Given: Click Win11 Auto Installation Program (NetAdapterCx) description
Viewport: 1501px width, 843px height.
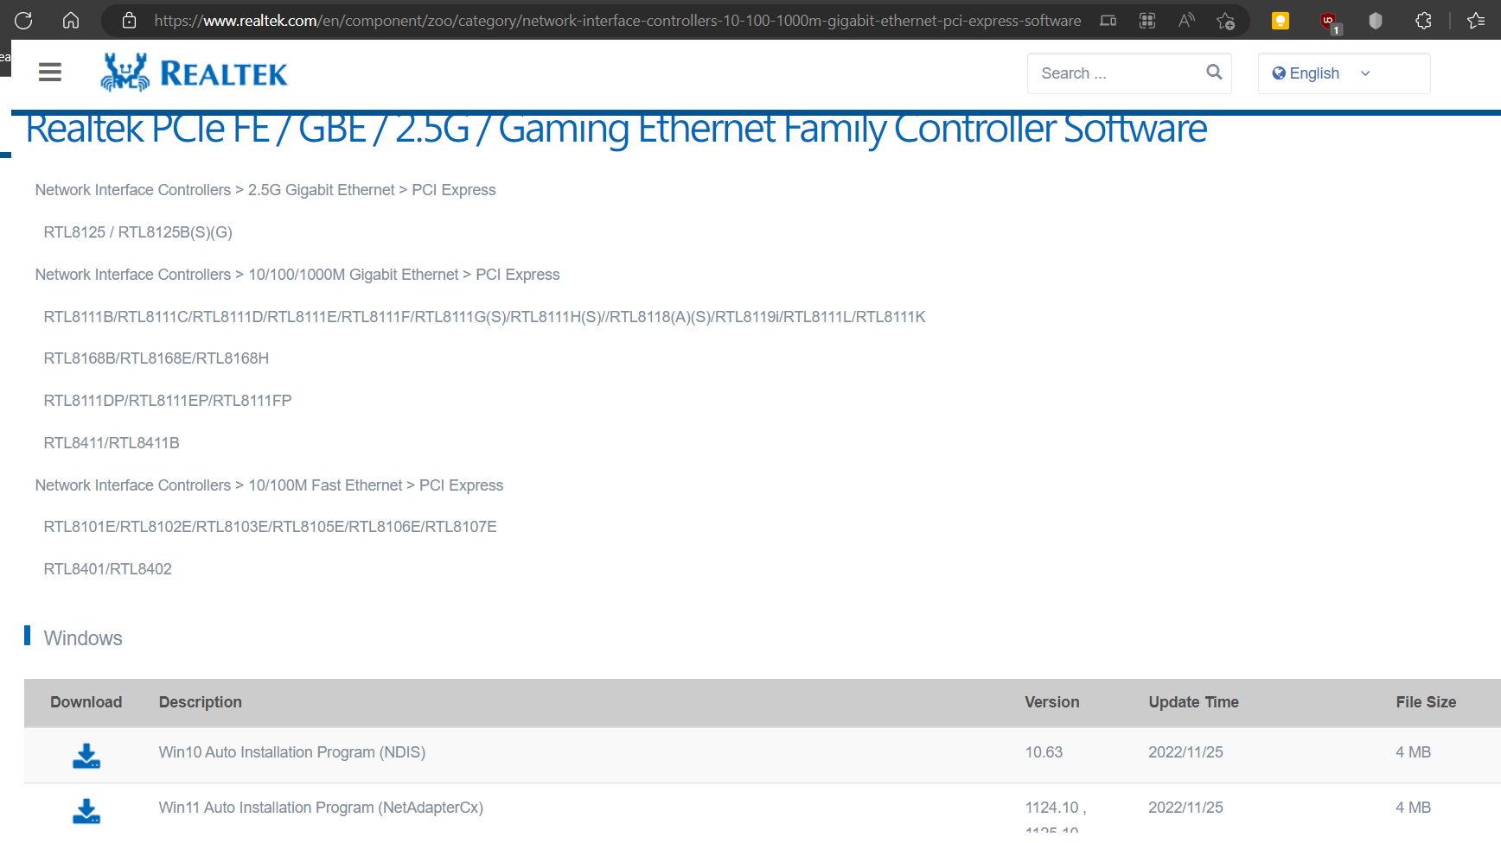Looking at the screenshot, I should 321,808.
